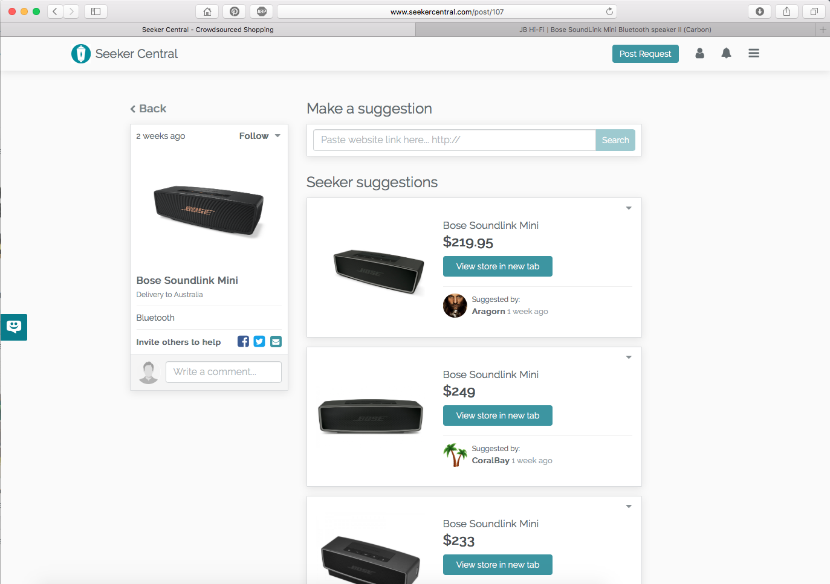Screen dimensions: 830x584
Task: Click the Search button
Action: click(x=615, y=140)
